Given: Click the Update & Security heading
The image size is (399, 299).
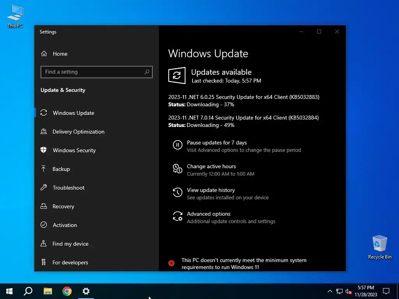Looking at the screenshot, I should point(63,90).
